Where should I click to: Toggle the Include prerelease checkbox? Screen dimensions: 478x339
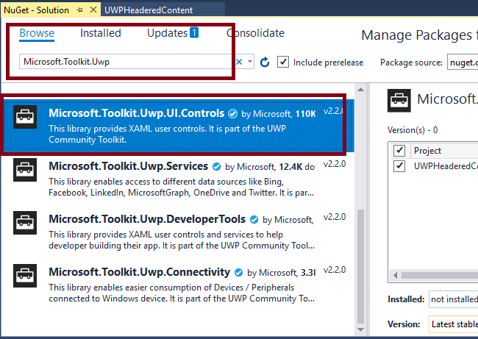(x=283, y=63)
